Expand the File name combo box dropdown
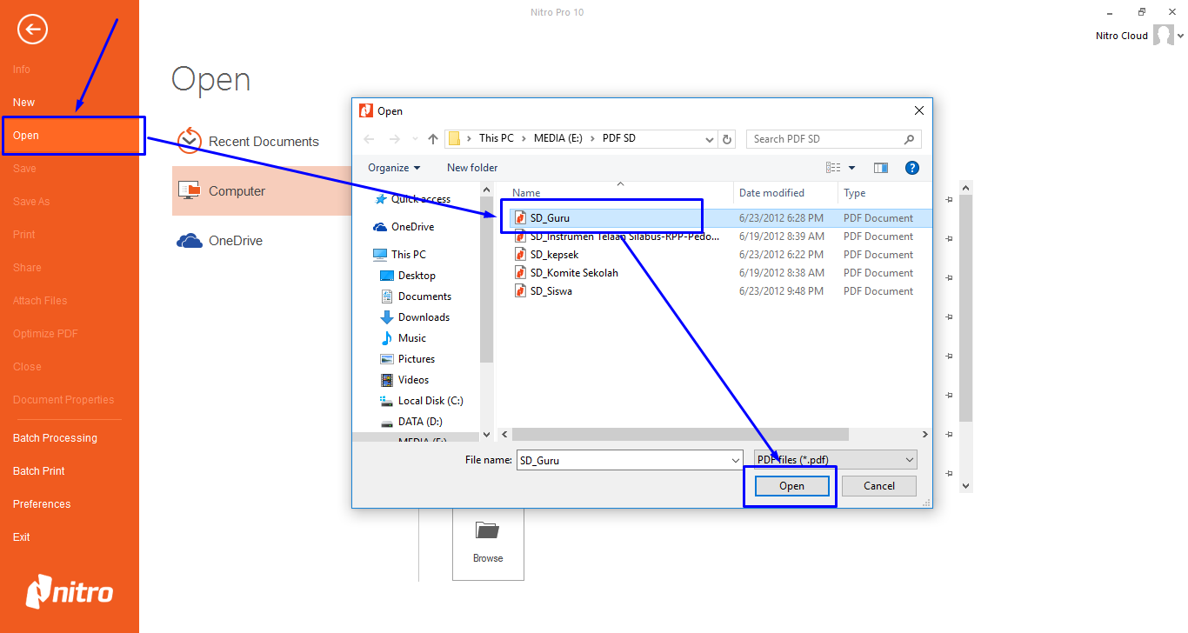The width and height of the screenshot is (1188, 633). pyautogui.click(x=735, y=460)
